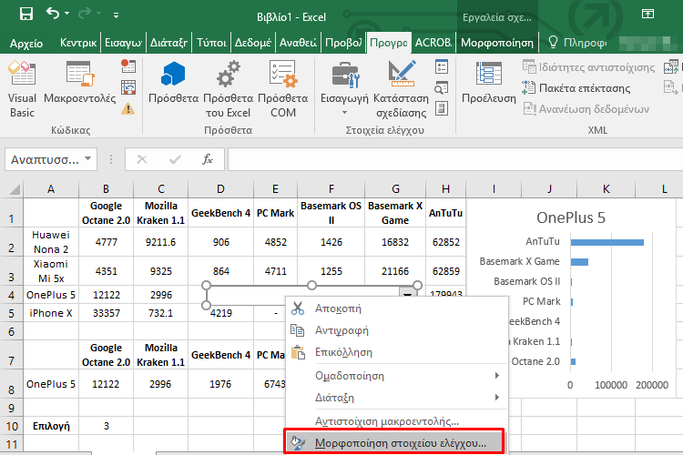Click the Πληροφορίες tell me lightbulb box
This screenshot has height=455, width=683.
pos(577,43)
